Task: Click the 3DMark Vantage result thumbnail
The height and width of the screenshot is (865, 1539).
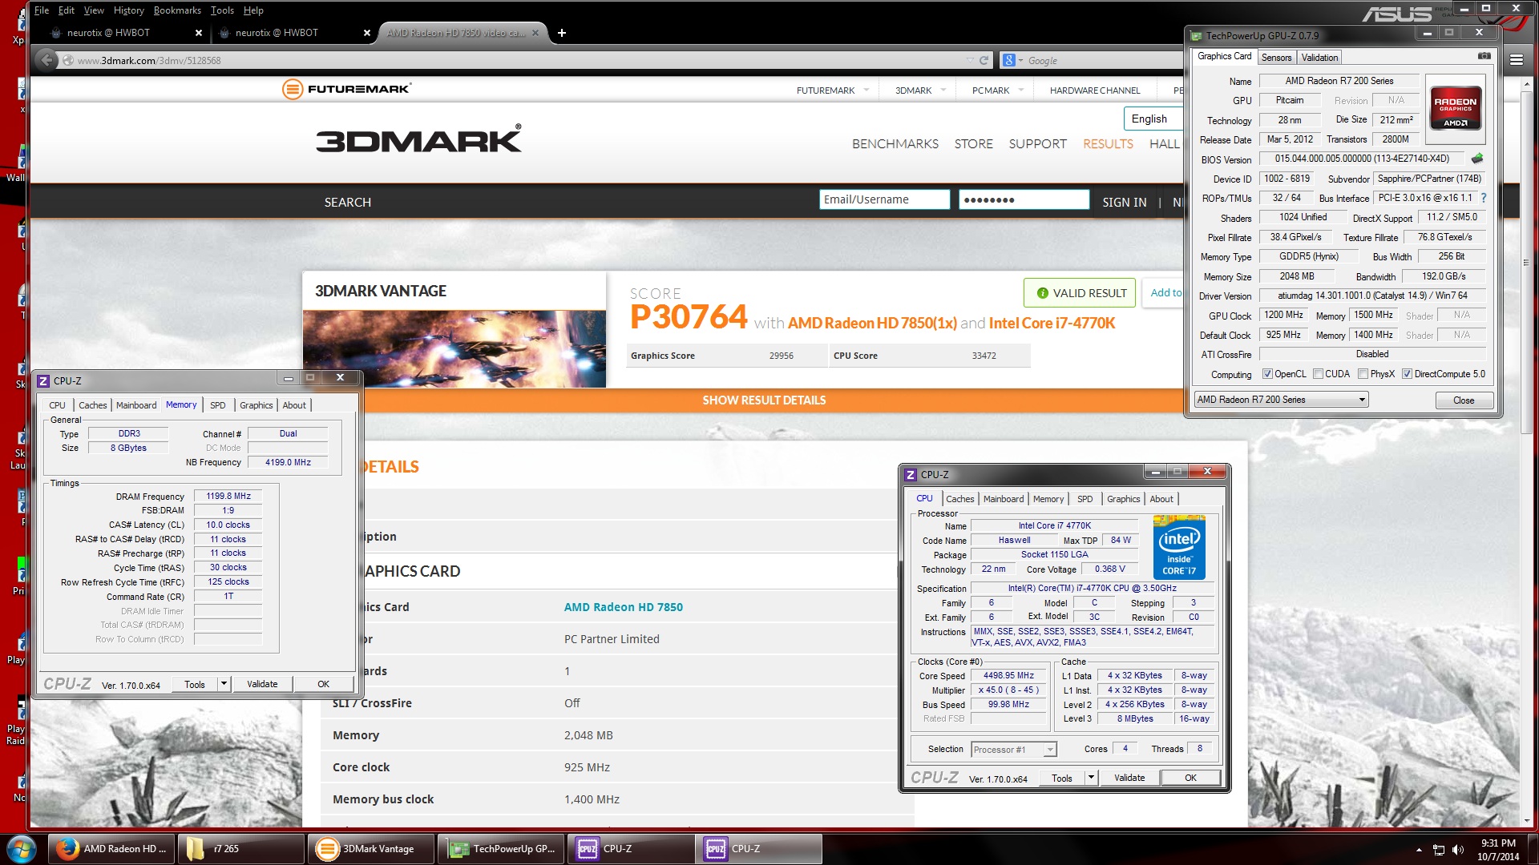Action: click(454, 348)
